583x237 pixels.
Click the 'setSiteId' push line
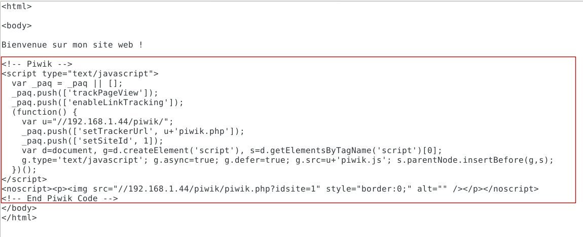pos(92,141)
